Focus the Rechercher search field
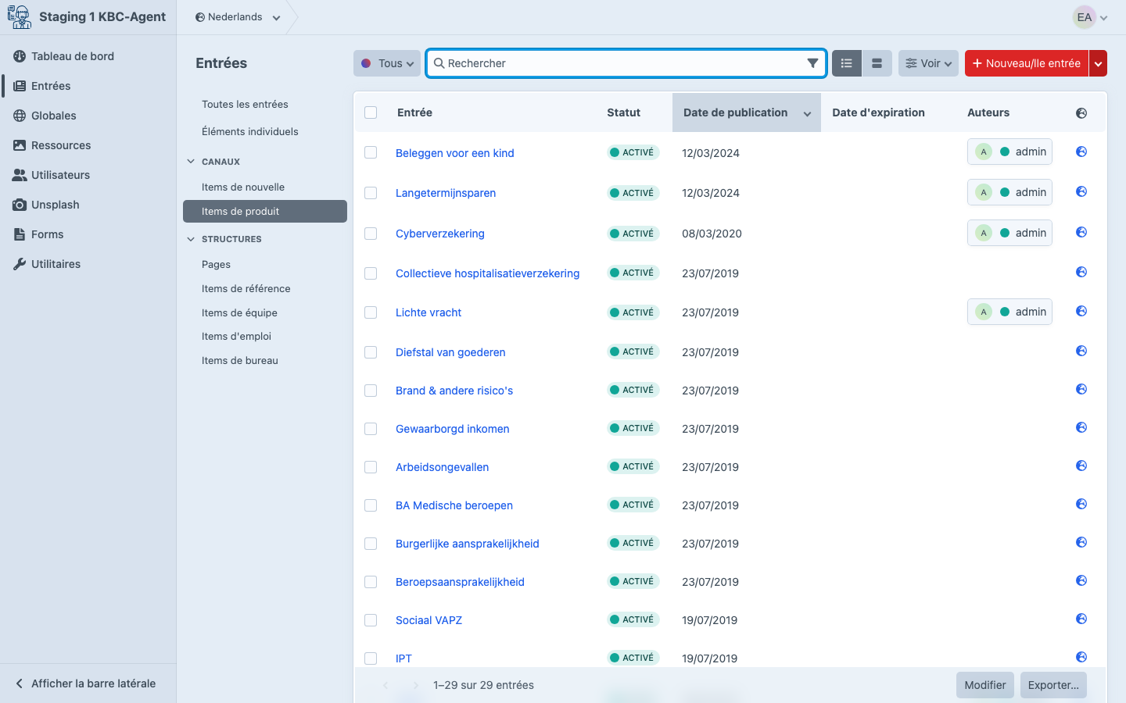This screenshot has width=1126, height=703. [x=626, y=63]
